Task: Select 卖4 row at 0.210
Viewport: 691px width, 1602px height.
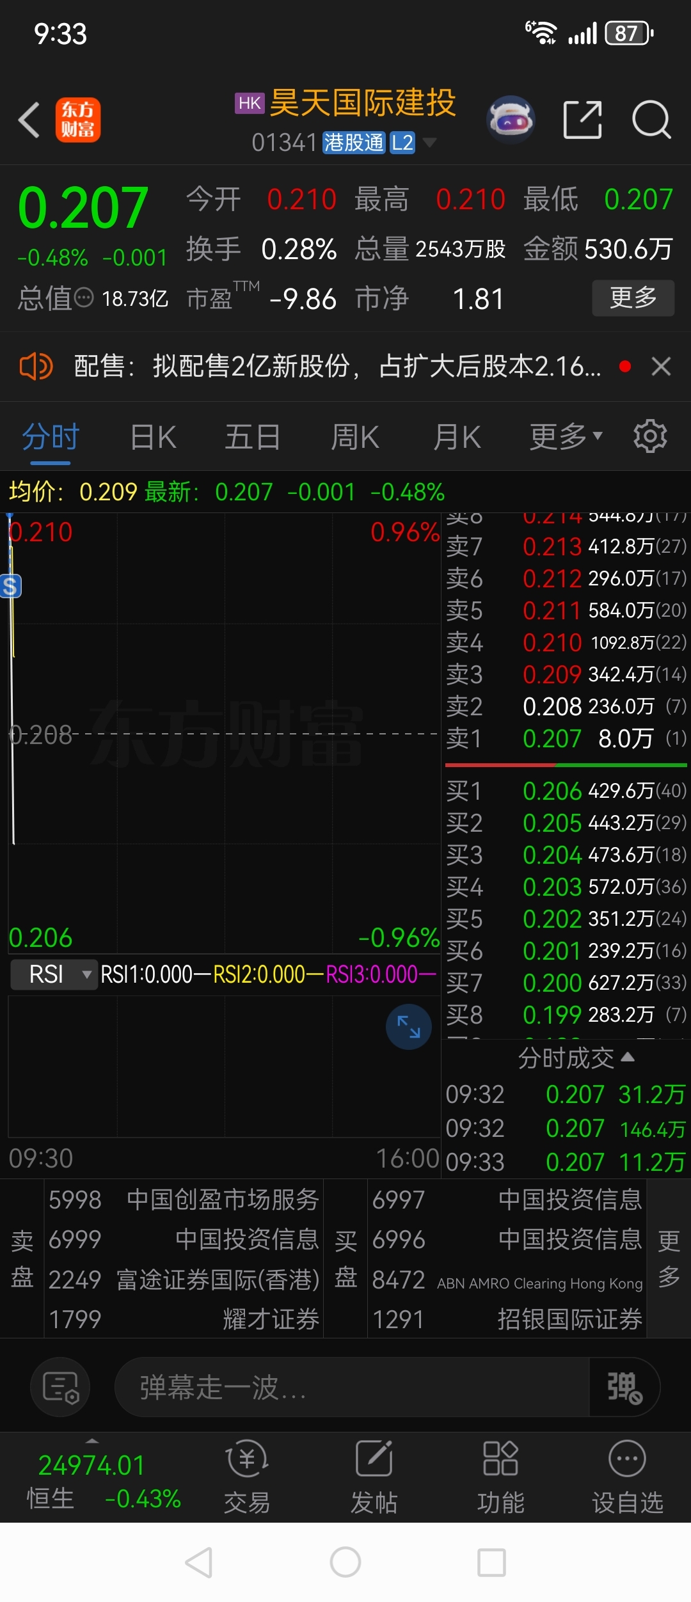Action: click(566, 642)
